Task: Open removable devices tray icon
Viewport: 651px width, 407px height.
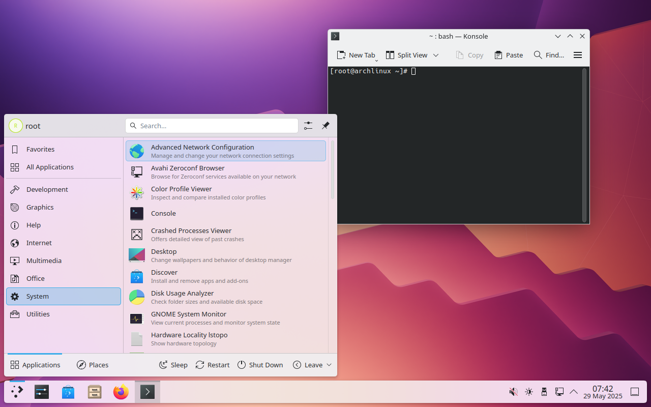Action: [544, 392]
